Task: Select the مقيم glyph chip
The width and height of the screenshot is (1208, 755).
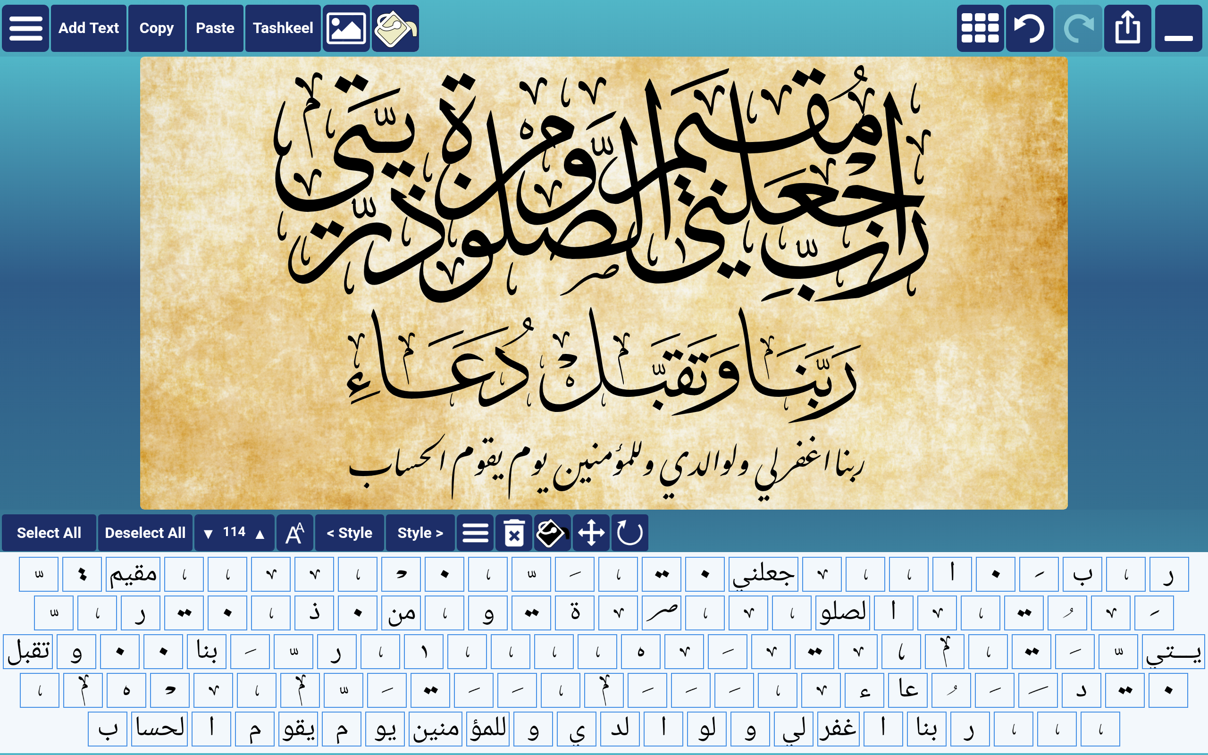Action: [133, 574]
